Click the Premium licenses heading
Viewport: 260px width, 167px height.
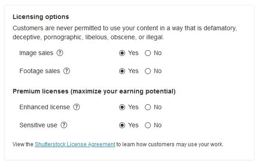tap(94, 91)
